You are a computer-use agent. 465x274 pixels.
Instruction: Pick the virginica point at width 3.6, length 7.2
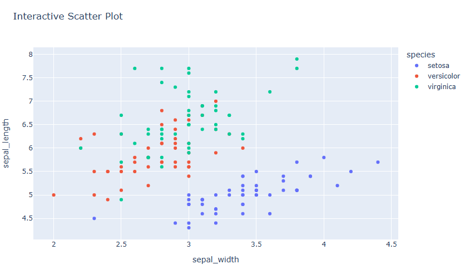(270, 92)
